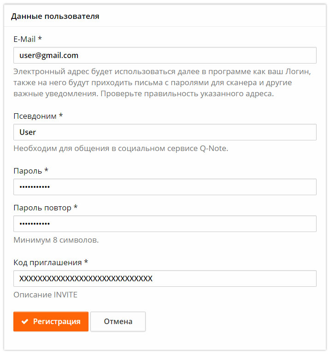Viewport: 330px width, 354px height.
Task: Click the Пароль повтор label
Action: 42,208
